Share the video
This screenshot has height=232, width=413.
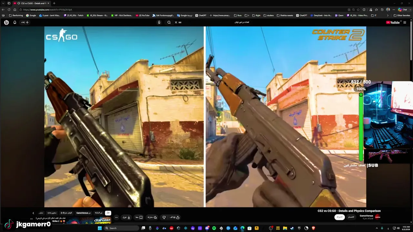(x=152, y=217)
